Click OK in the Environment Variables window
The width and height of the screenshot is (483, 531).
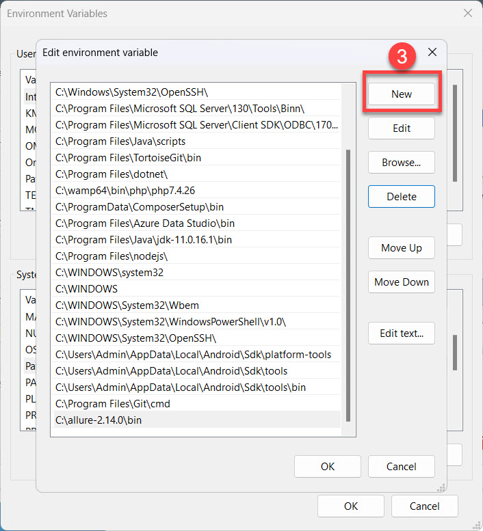coord(351,506)
